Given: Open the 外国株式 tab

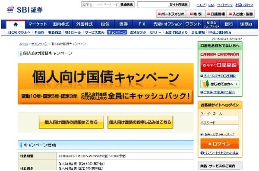Looking at the screenshot, I should point(84,24).
